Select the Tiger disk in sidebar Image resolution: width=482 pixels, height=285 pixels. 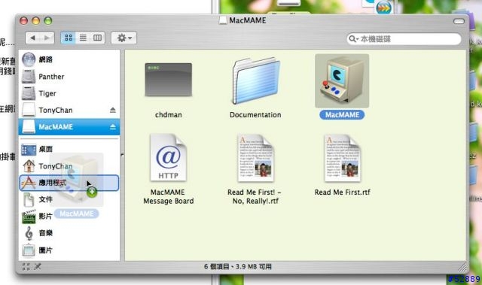[69, 93]
